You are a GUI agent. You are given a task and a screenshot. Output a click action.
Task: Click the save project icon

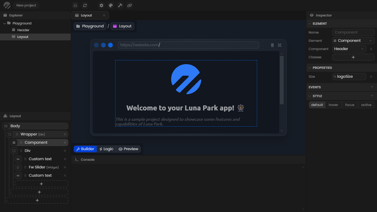(x=75, y=5)
